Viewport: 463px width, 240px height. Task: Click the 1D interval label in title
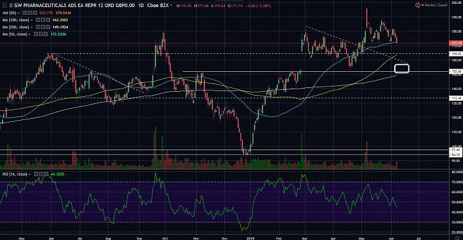(x=141, y=5)
